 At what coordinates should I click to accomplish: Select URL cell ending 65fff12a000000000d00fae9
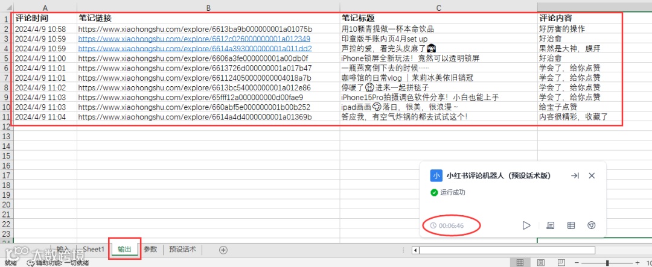(x=208, y=98)
